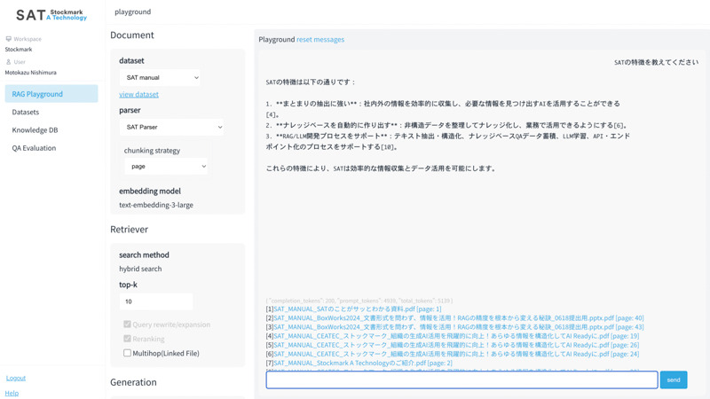Click the text-embedding-3-large model text
The image size is (710, 399).
point(156,205)
